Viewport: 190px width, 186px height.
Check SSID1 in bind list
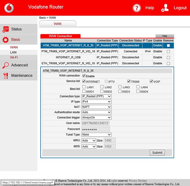click(x=84, y=91)
